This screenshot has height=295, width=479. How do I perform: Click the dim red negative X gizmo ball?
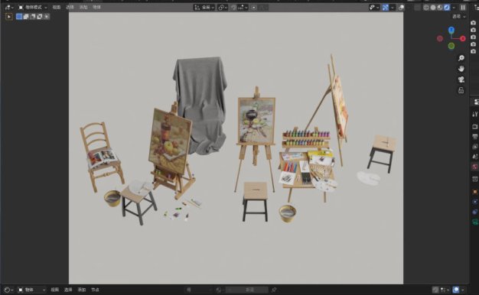[x=440, y=38]
